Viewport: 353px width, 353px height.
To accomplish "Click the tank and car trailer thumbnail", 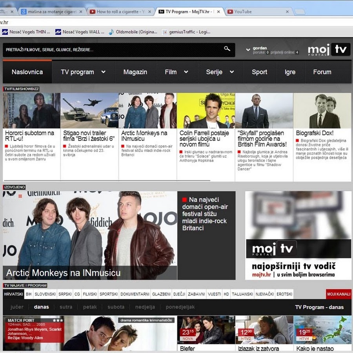I will [x=89, y=111].
